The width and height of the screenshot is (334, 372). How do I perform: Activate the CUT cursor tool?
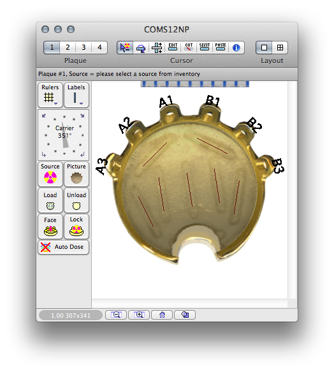(x=189, y=48)
